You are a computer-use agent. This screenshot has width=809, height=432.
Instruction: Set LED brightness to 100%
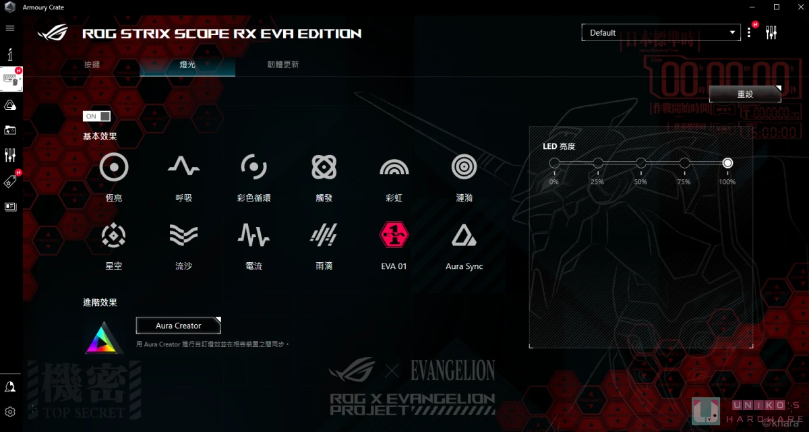(x=727, y=163)
